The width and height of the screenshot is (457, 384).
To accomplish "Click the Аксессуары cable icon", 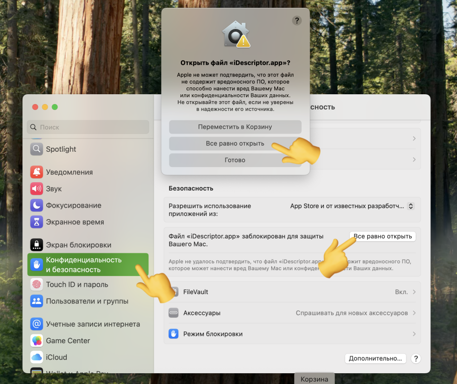I will [173, 313].
